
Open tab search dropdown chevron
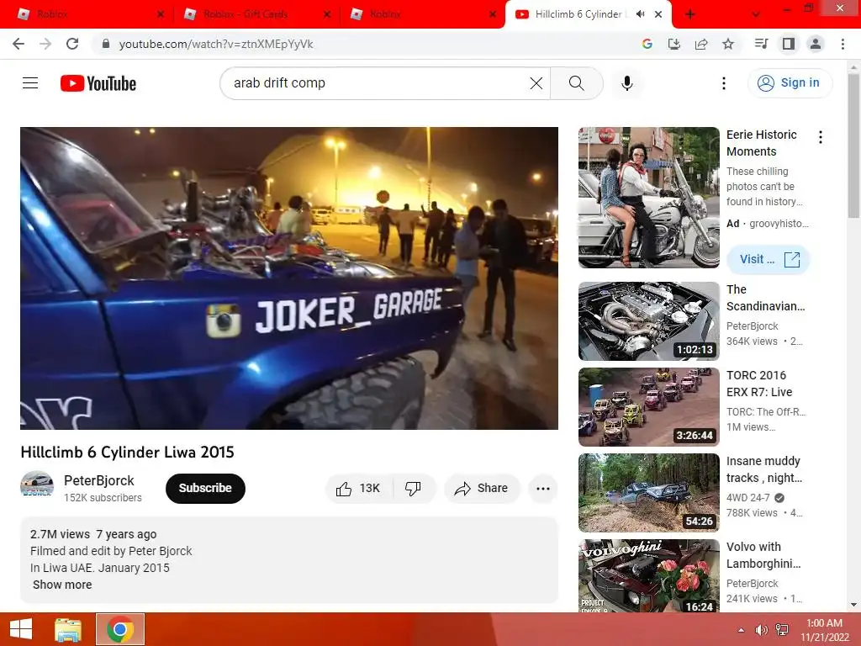pyautogui.click(x=756, y=14)
